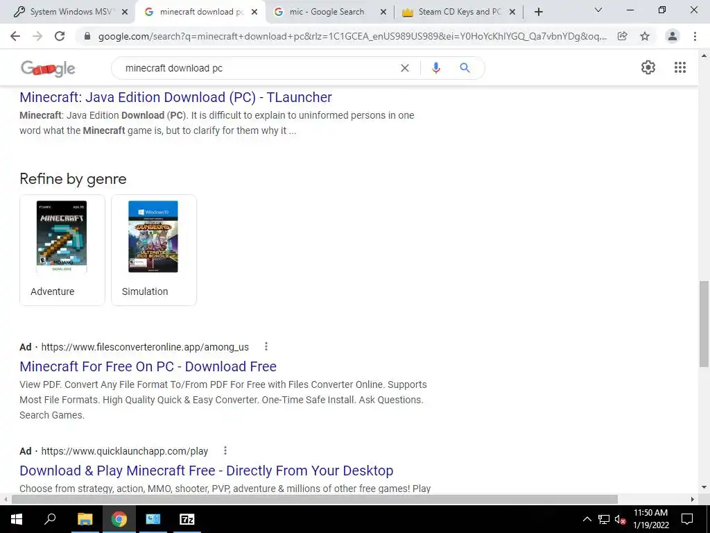The width and height of the screenshot is (710, 533).
Task: Click the quicklaunchapp.com/play ad URL
Action: click(x=125, y=451)
